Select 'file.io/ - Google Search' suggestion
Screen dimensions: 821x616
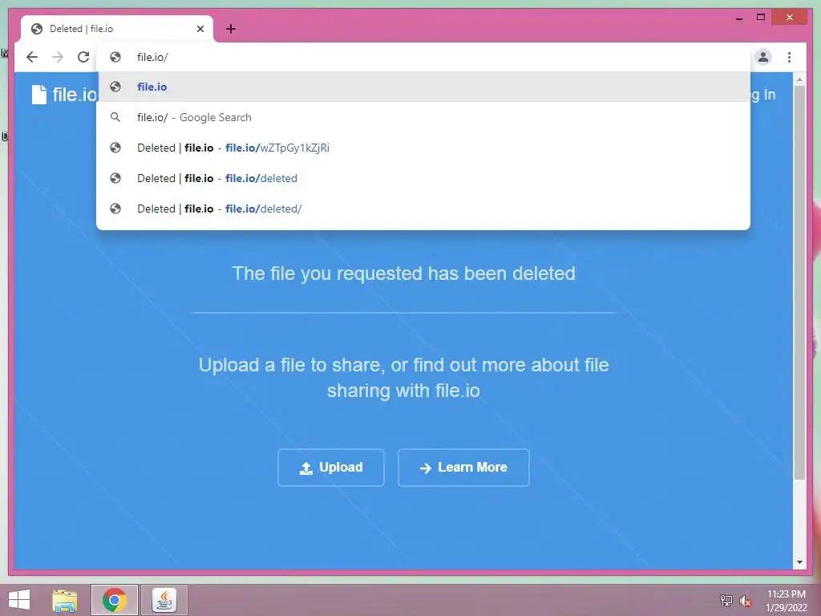click(x=423, y=117)
